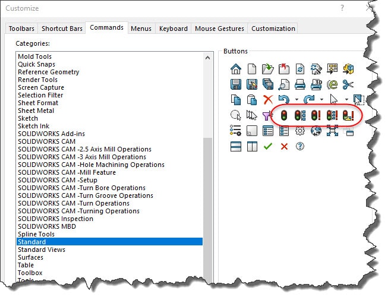Click the four-arrows full screen icon
The height and width of the screenshot is (303, 391).
click(332, 131)
